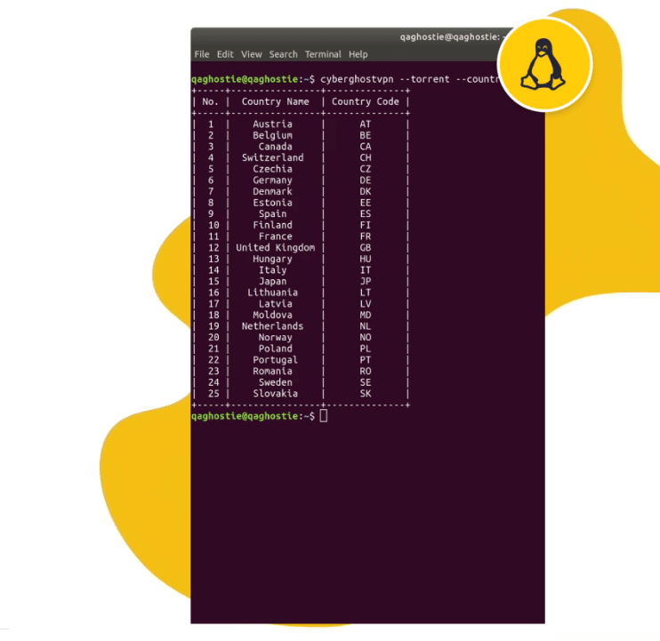Select the Romania country name
660x641 pixels.
272,371
